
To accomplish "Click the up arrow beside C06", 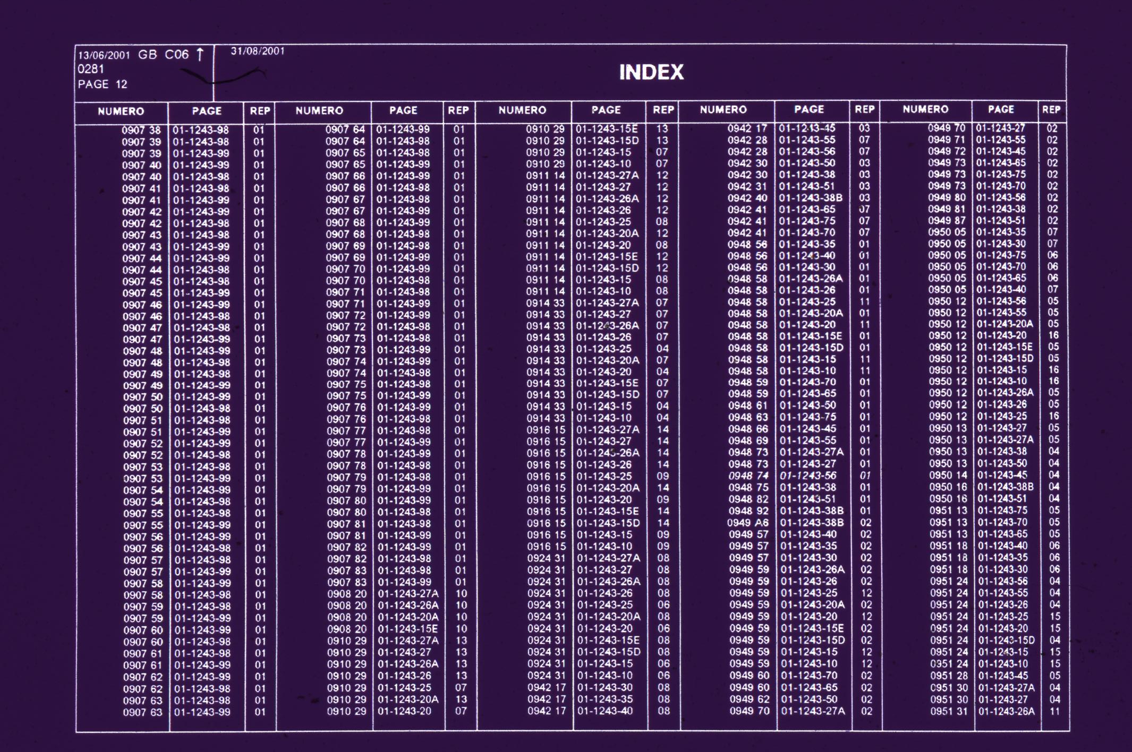I will click(x=200, y=54).
